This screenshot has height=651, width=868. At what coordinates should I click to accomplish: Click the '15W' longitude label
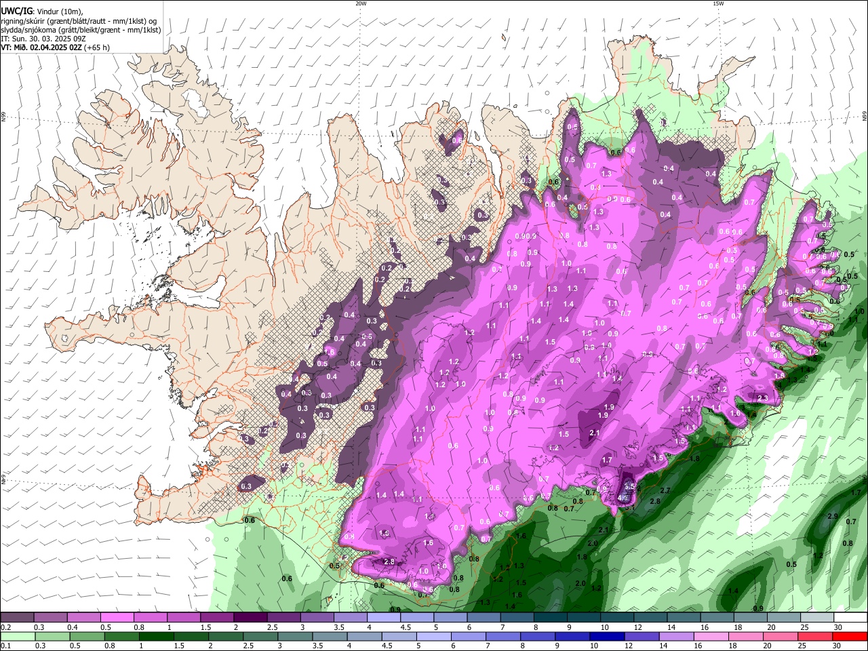click(x=718, y=3)
